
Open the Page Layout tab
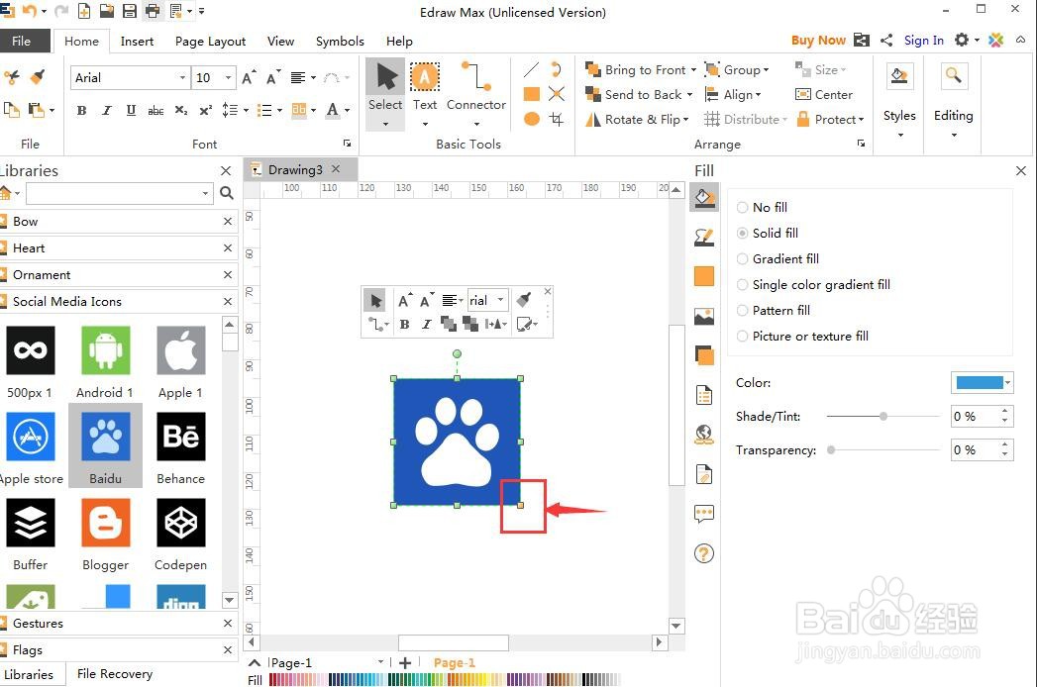pyautogui.click(x=210, y=41)
